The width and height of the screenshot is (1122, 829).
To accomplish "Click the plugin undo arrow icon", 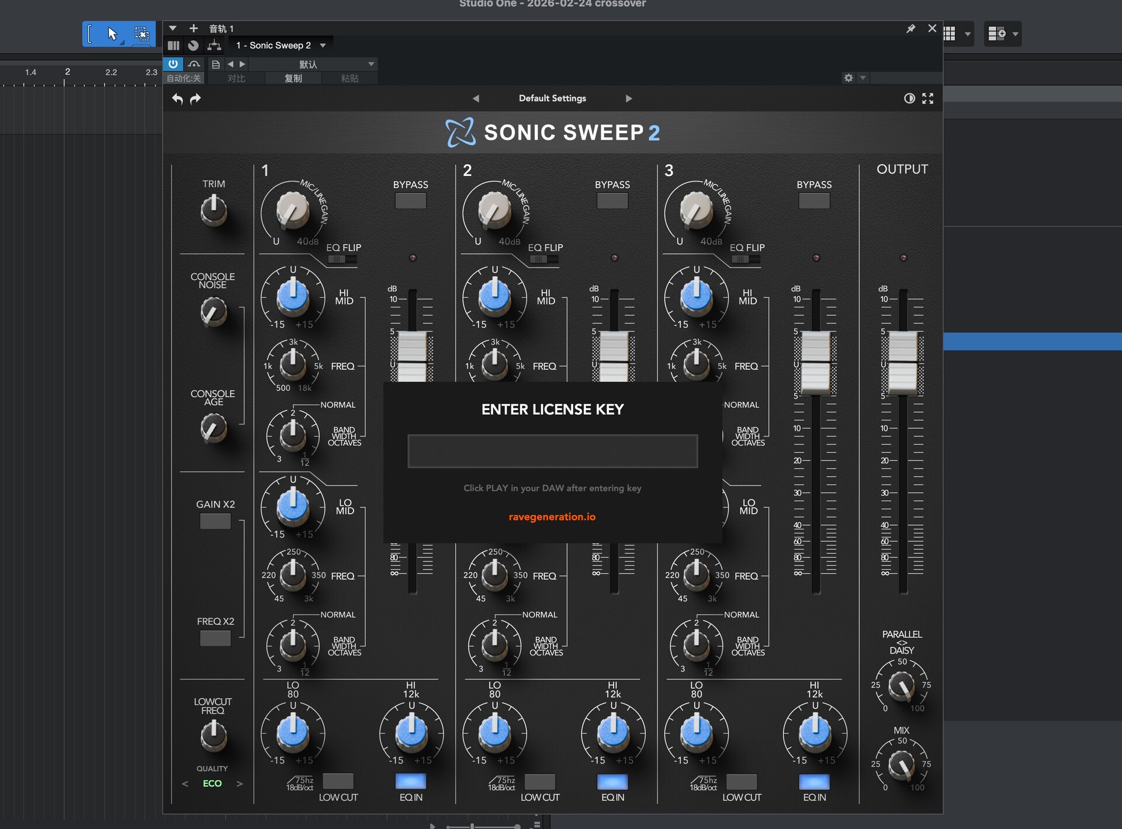I will coord(178,99).
